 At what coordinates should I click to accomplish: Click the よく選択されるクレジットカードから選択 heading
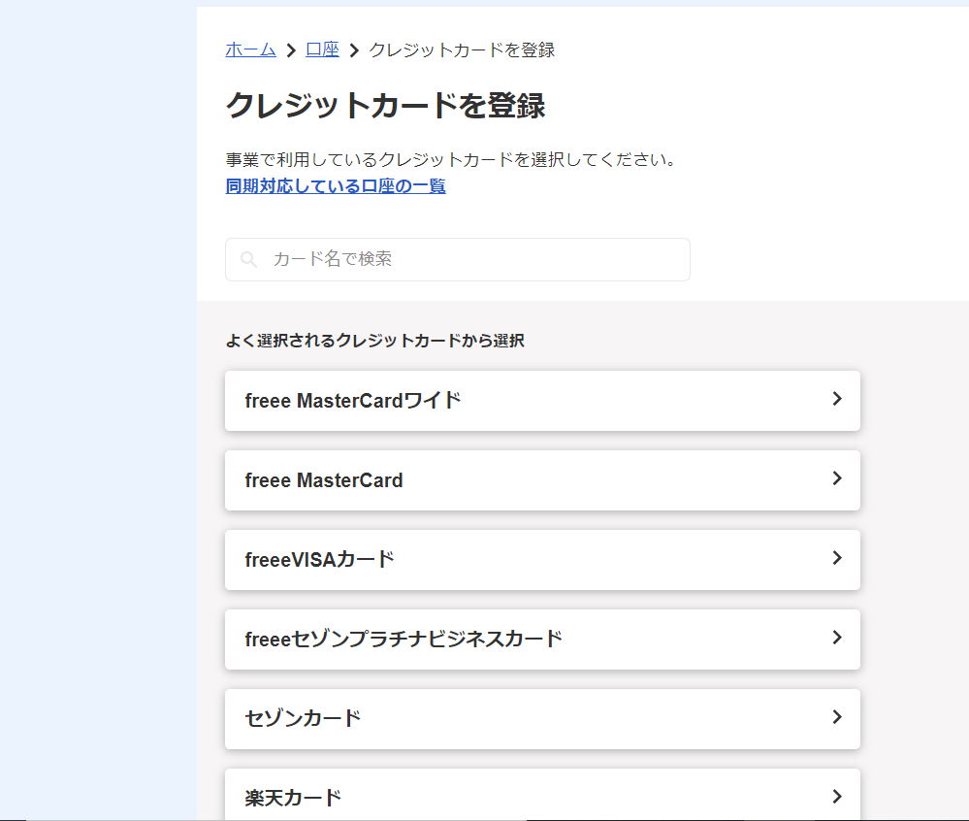pyautogui.click(x=375, y=341)
